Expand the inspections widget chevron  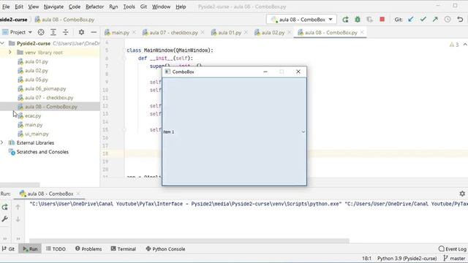465,45
